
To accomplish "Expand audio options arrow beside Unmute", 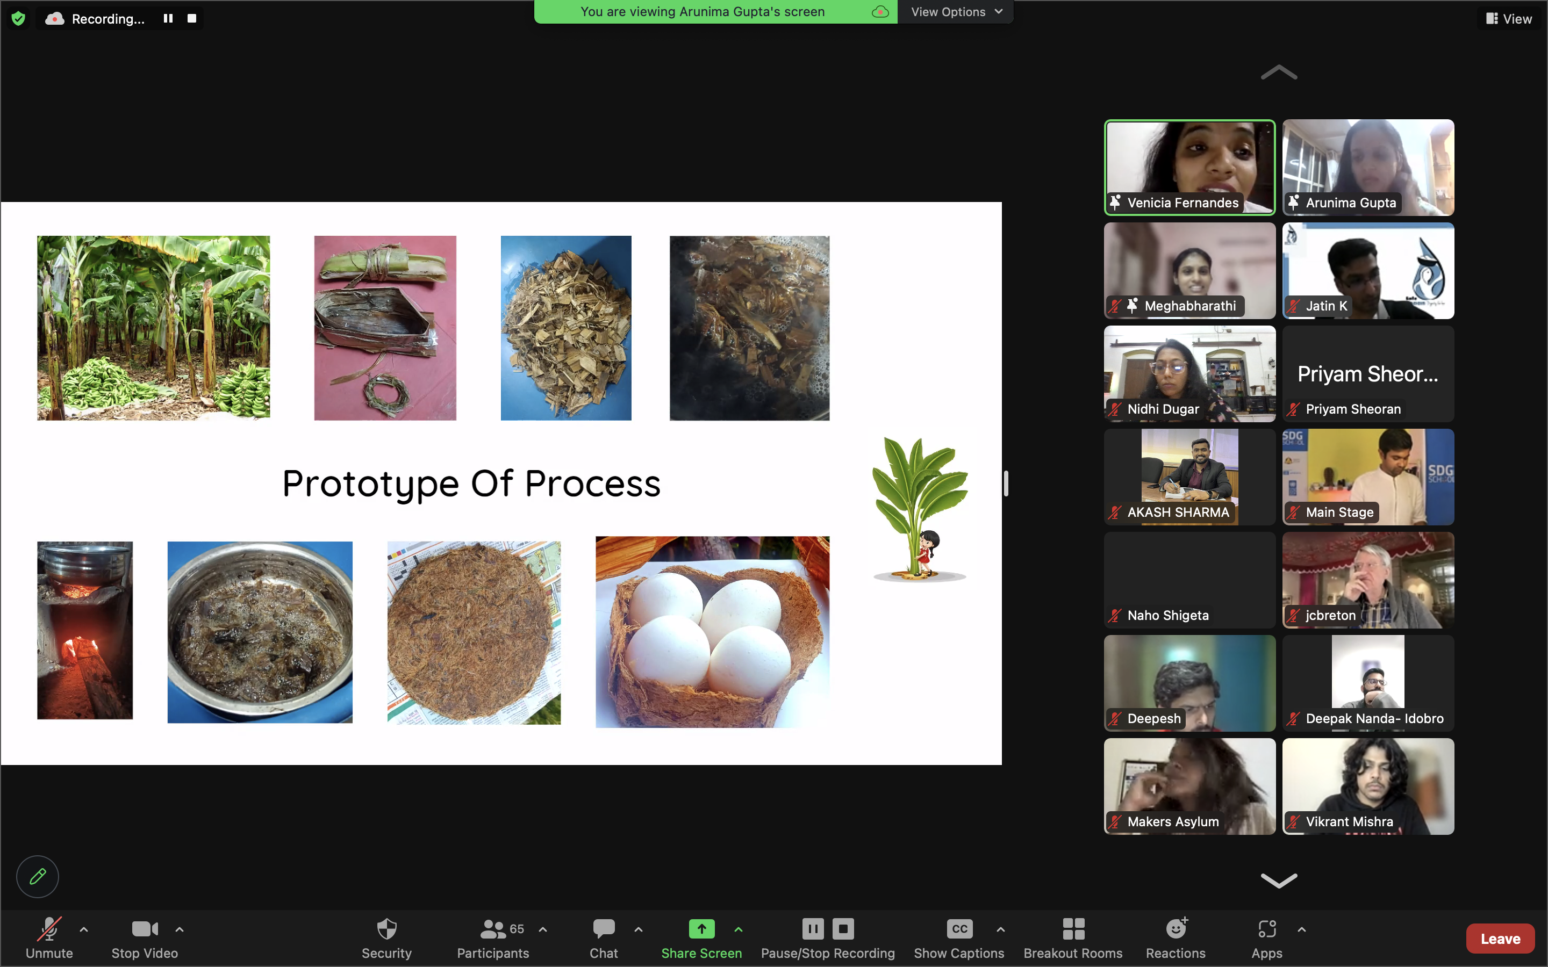I will pyautogui.click(x=84, y=929).
